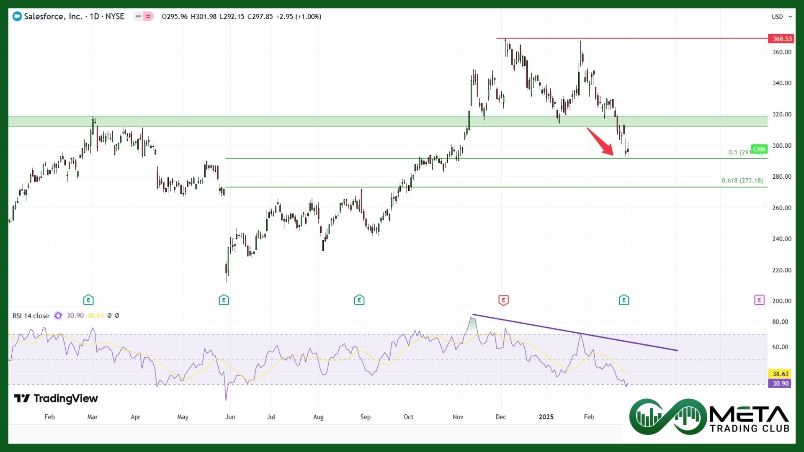Click the 360.00 price axis value
This screenshot has height=452, width=804.
[x=782, y=52]
